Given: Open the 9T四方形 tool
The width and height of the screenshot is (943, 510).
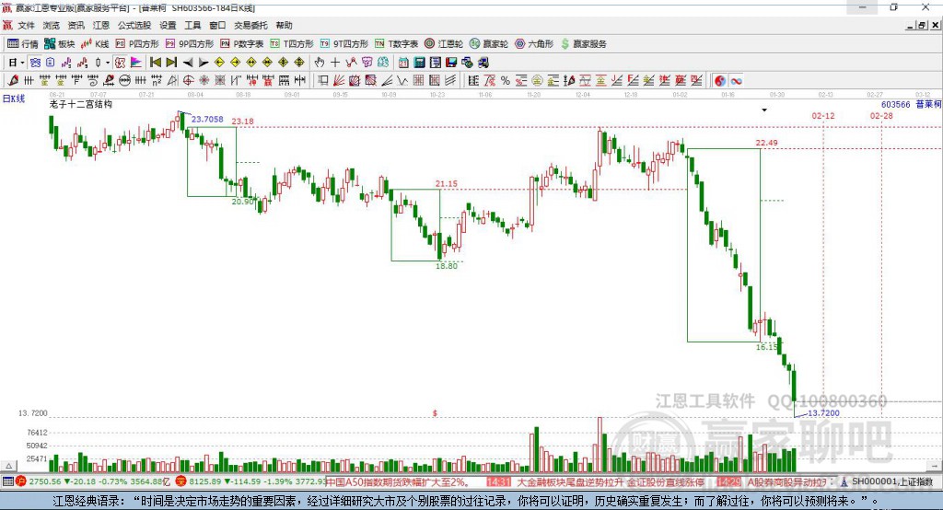Looking at the screenshot, I should [344, 44].
